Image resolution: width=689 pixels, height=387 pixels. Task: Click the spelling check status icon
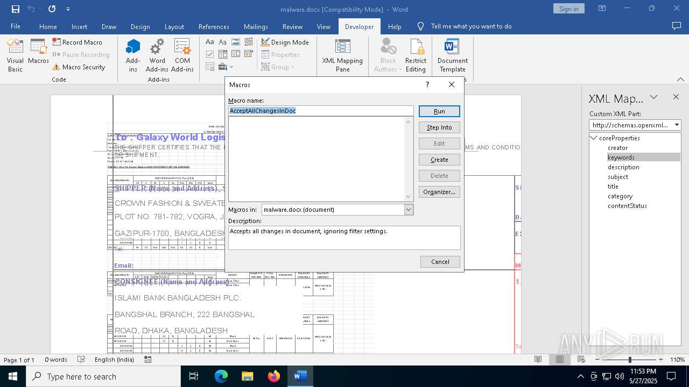point(81,360)
